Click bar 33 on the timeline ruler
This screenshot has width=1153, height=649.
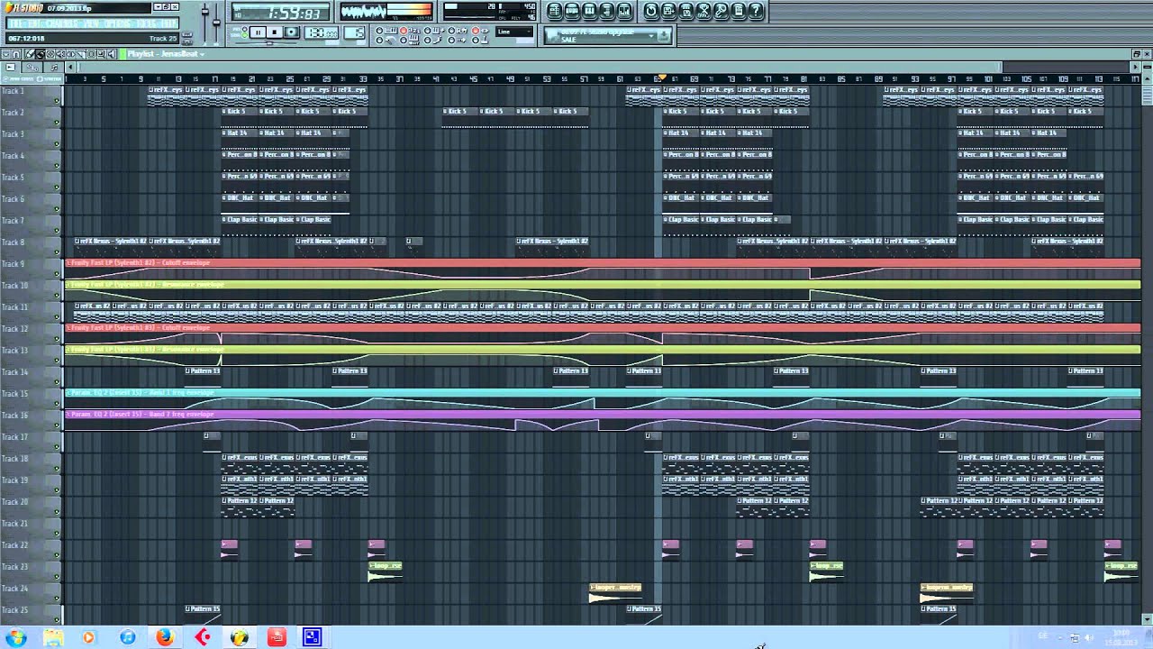pyautogui.click(x=363, y=78)
